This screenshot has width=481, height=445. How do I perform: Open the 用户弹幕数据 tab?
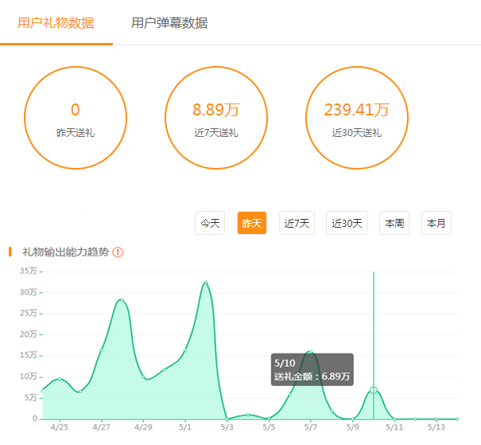(169, 23)
